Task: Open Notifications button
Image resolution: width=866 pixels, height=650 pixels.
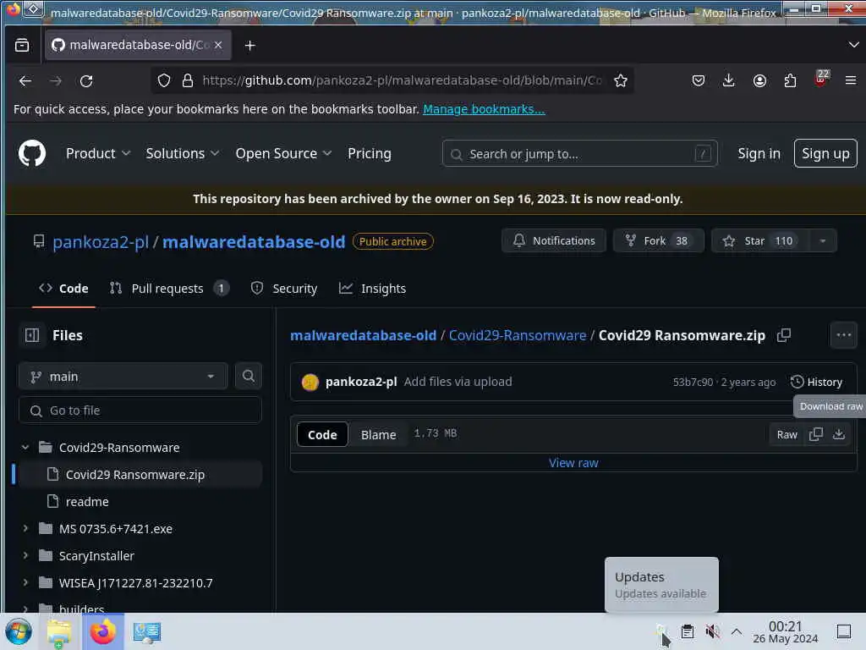Action: click(x=554, y=241)
